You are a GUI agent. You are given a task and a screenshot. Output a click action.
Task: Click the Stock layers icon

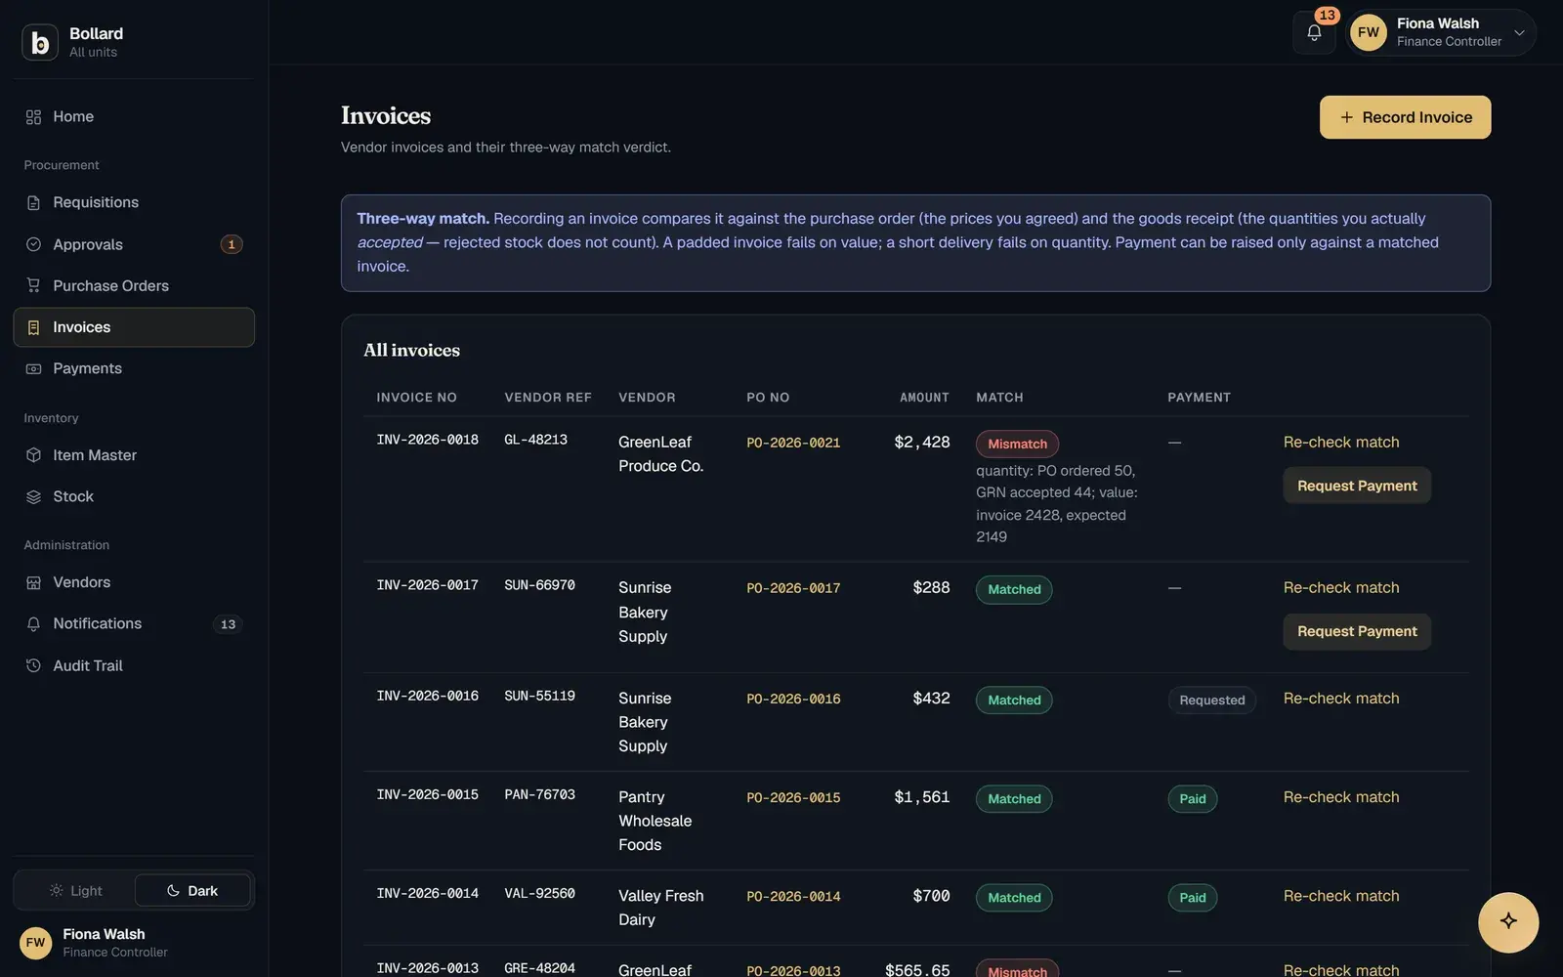(x=33, y=496)
